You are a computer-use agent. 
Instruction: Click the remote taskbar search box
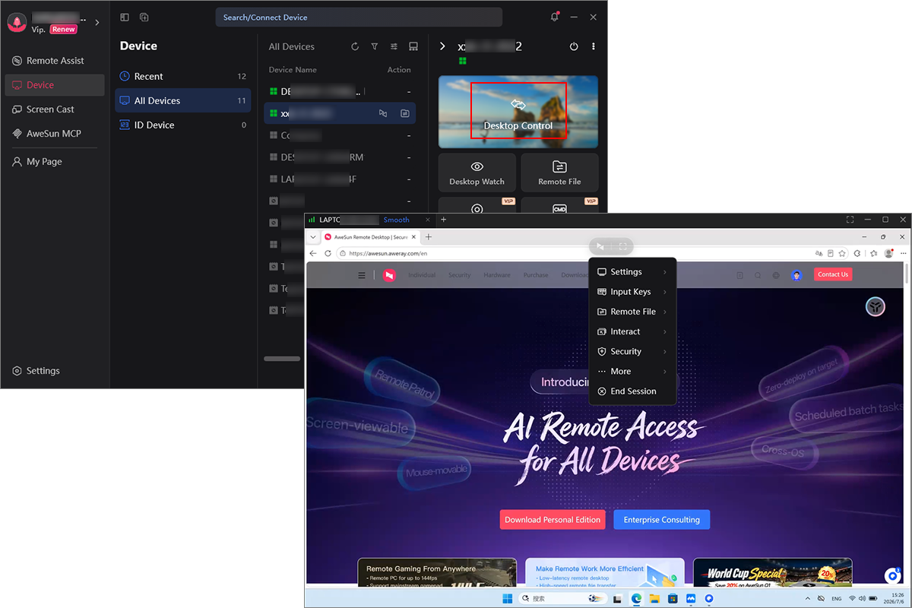pyautogui.click(x=562, y=598)
